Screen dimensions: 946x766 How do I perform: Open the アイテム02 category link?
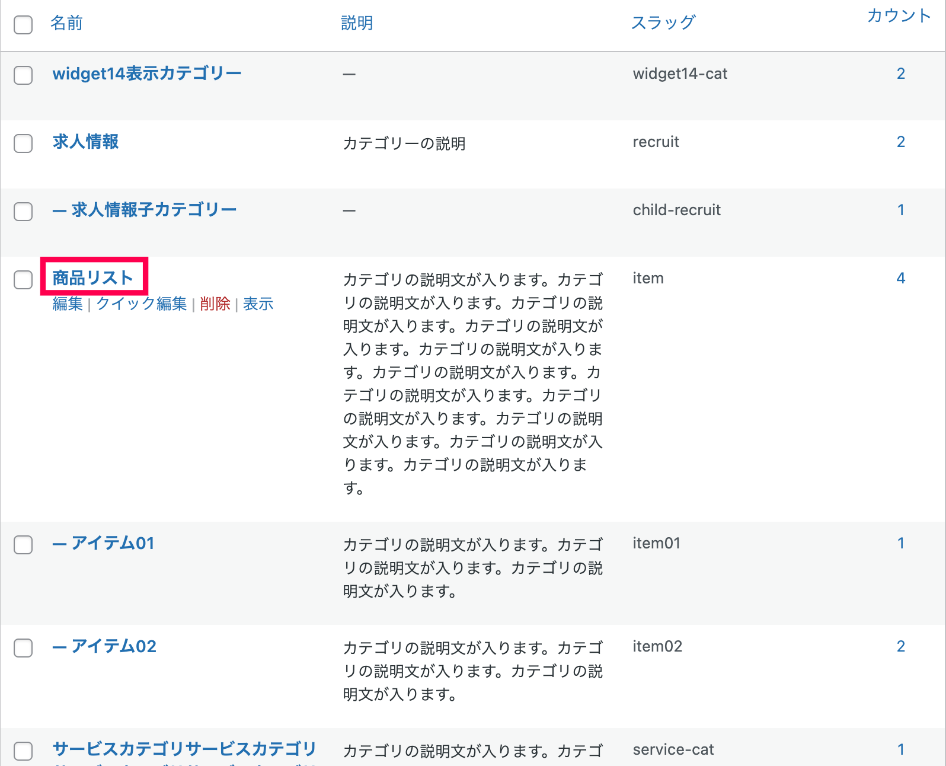tap(113, 646)
